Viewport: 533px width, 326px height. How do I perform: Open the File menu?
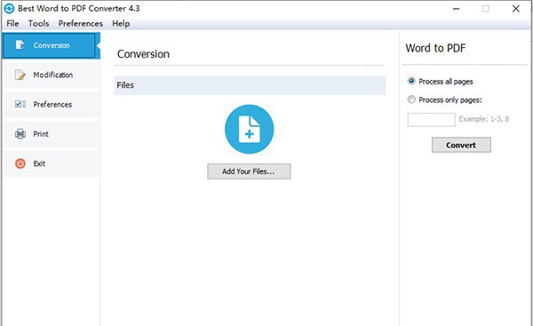12,23
